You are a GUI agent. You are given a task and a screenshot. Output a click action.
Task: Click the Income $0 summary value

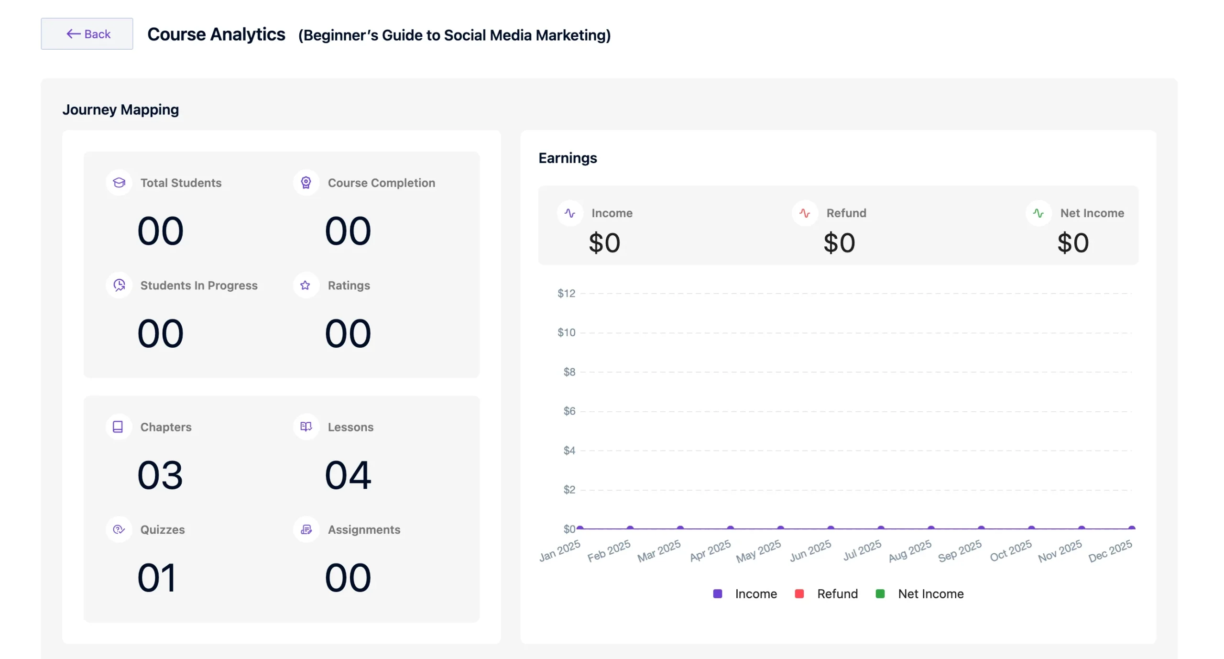point(604,242)
